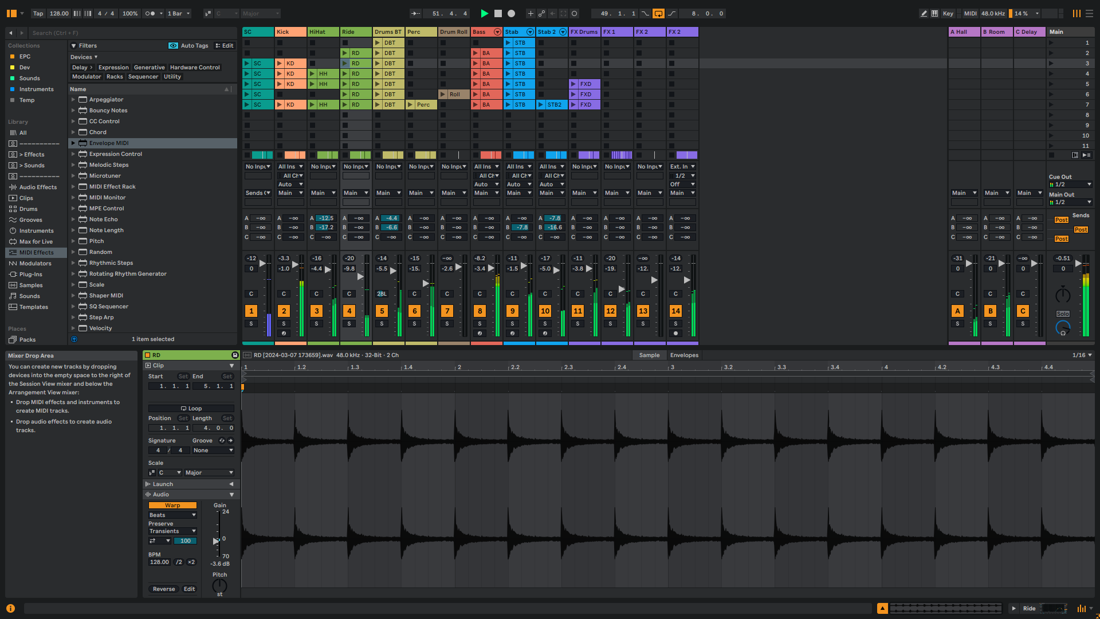
Task: Click the arrangement Record button
Action: [511, 13]
